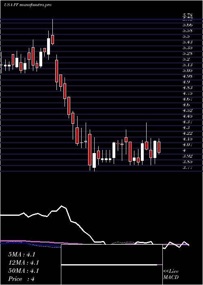Pick the 4.98 price axis label
203x285 pixels.
coord(188,76)
